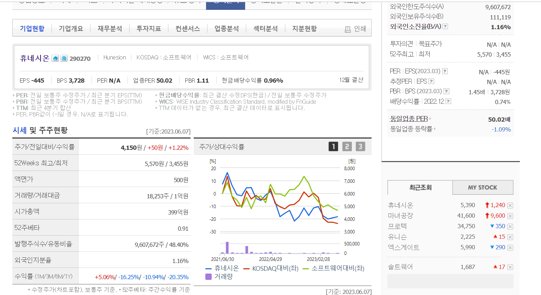
Task: Open the 지분현황 tab
Action: (304, 28)
